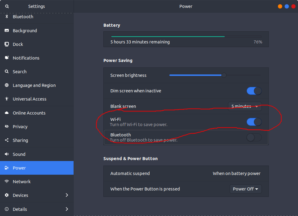Click the Network signal icon in the sidebar
298x216 pixels.
point(6,181)
